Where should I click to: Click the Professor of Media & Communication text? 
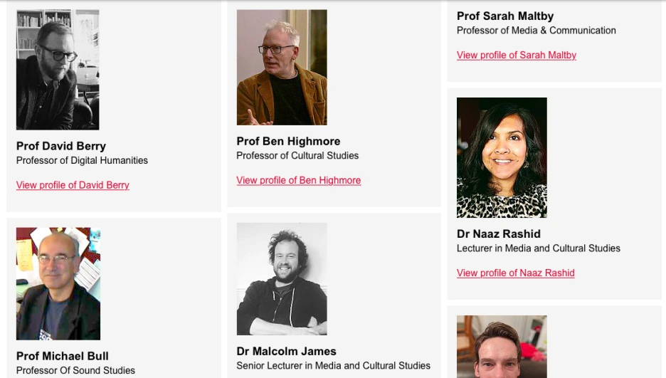click(x=536, y=30)
